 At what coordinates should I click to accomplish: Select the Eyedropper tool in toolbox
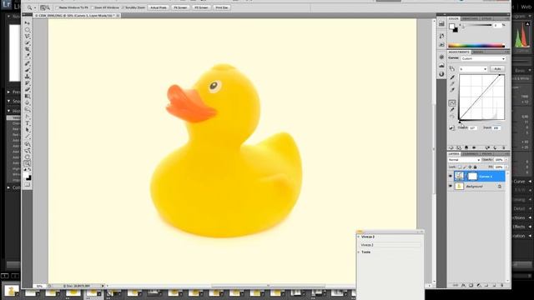[28, 56]
